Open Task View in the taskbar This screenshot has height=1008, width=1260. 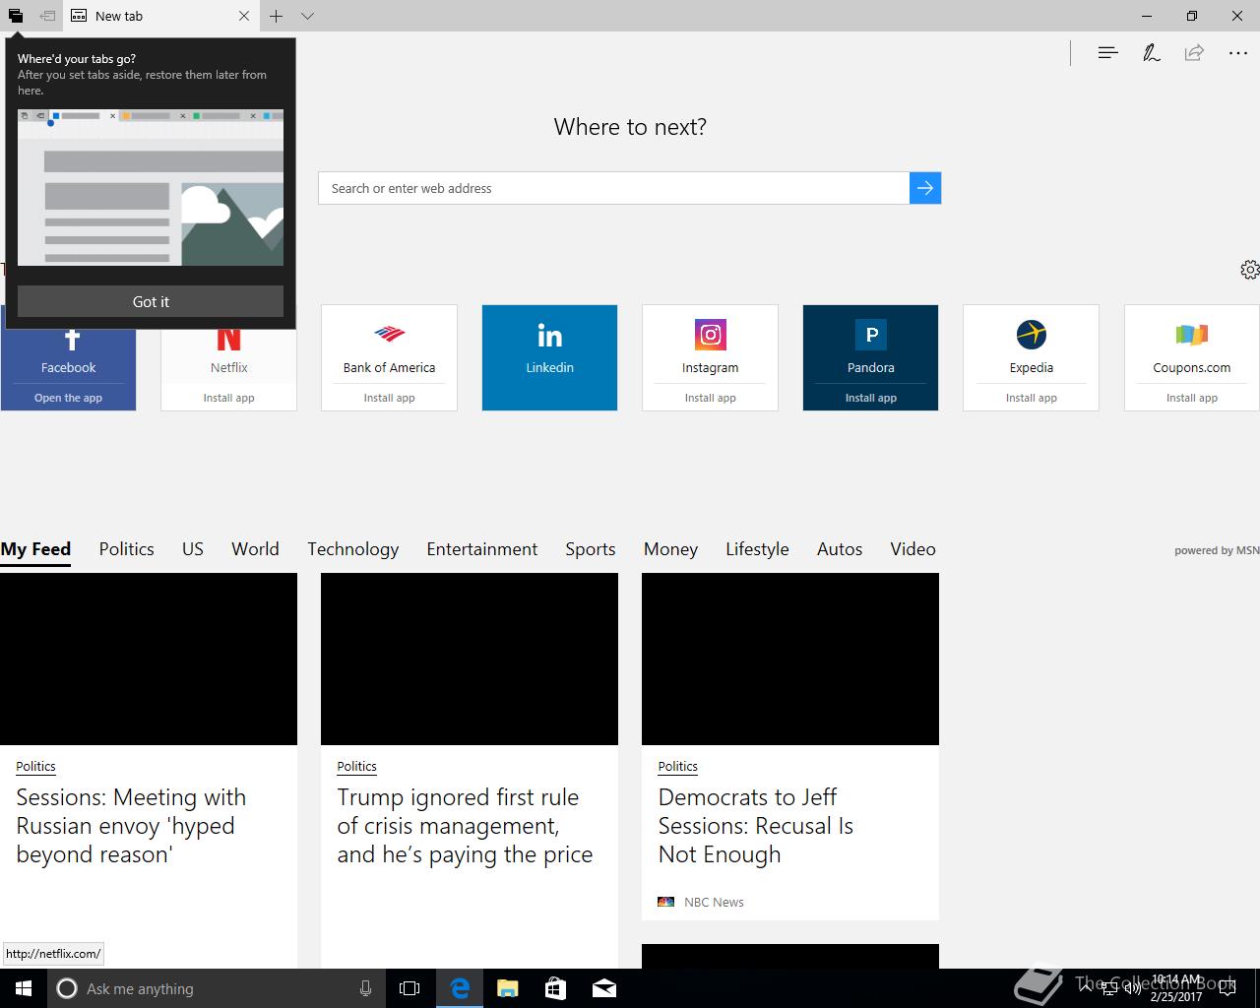click(x=409, y=988)
